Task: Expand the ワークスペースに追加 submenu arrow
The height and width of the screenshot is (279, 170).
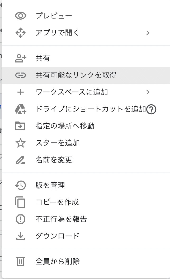Action: 148,92
